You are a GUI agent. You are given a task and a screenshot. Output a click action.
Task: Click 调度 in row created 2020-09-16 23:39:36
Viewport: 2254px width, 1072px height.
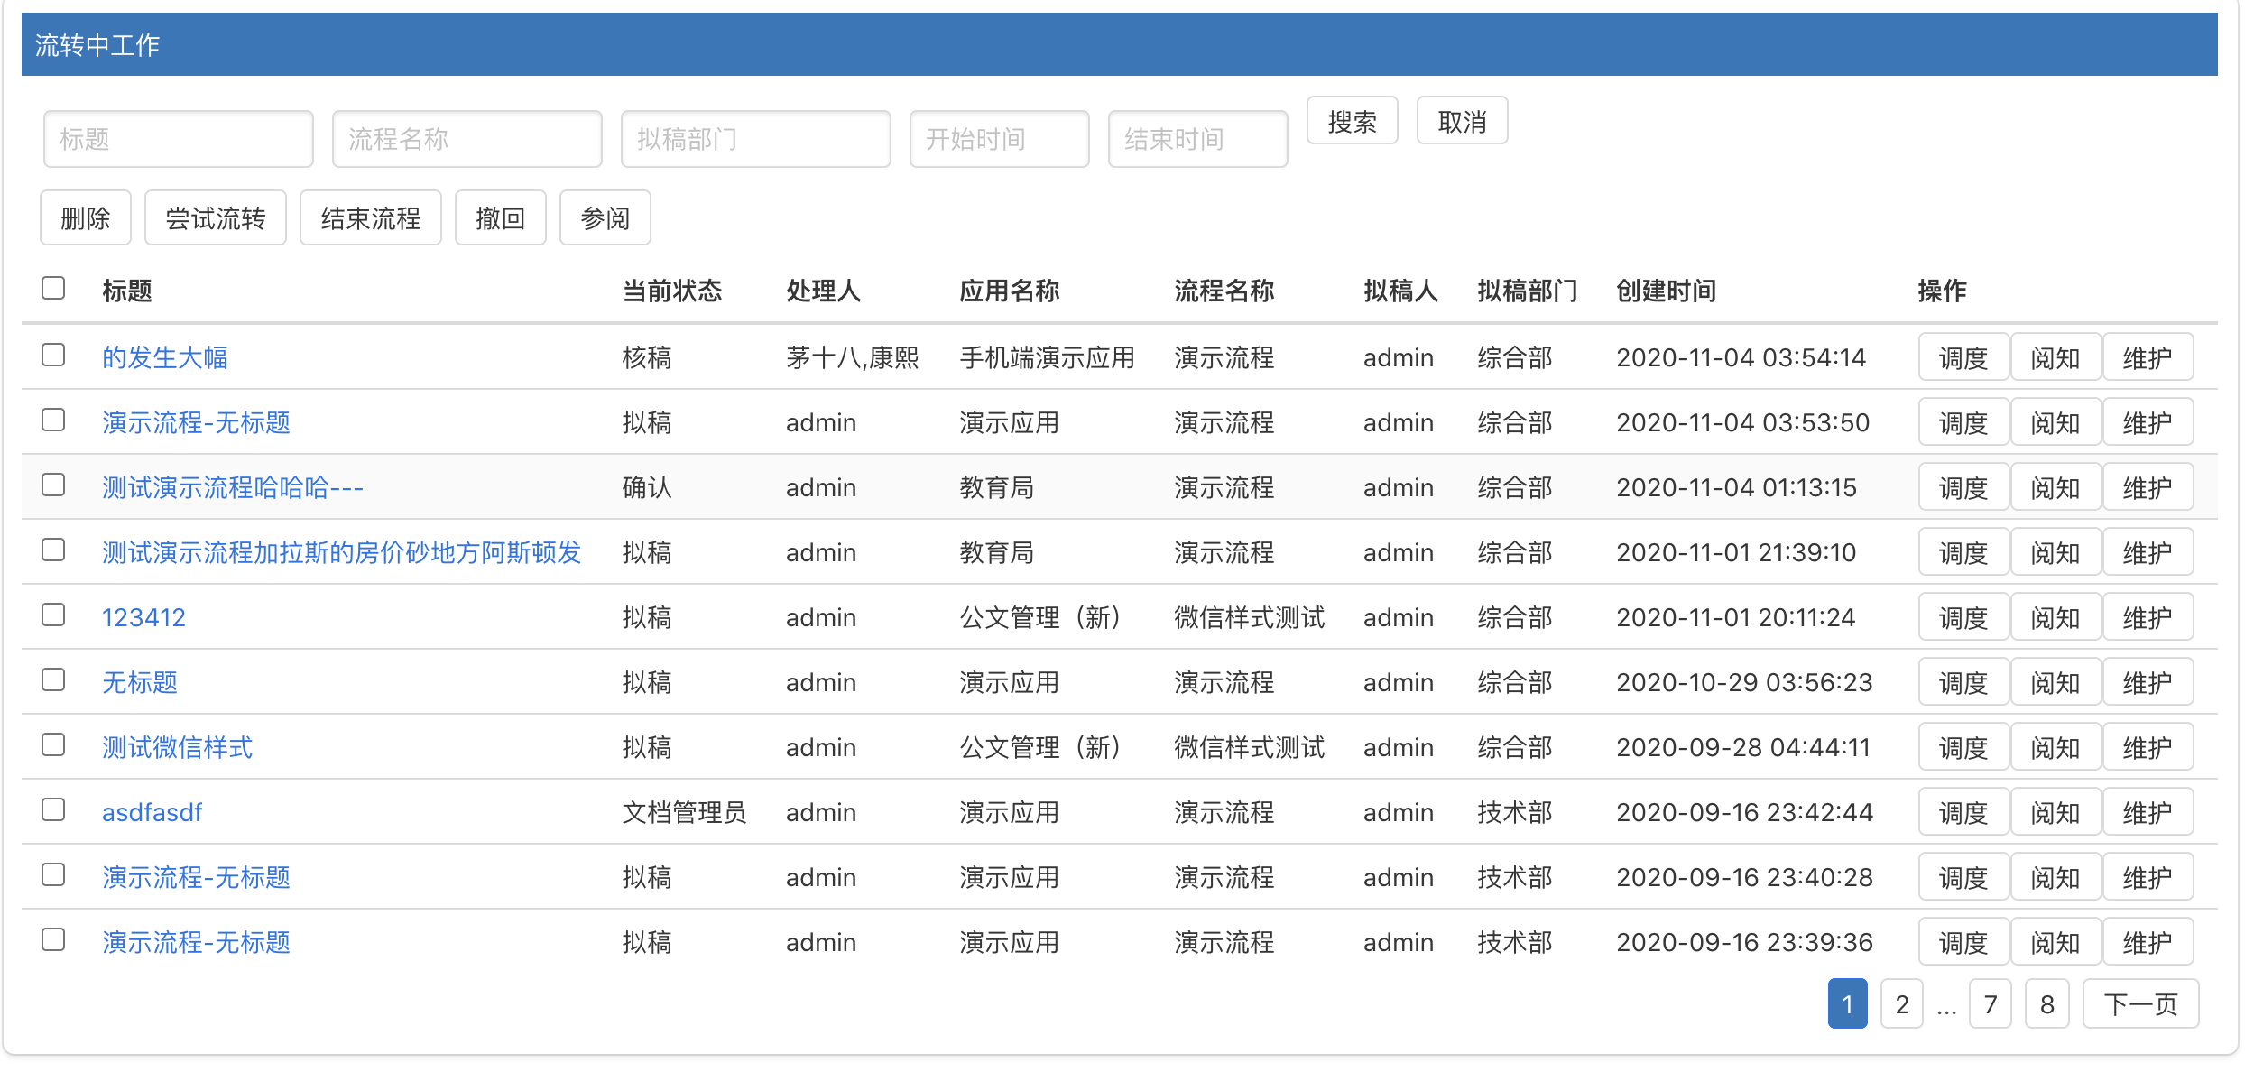tap(1964, 942)
